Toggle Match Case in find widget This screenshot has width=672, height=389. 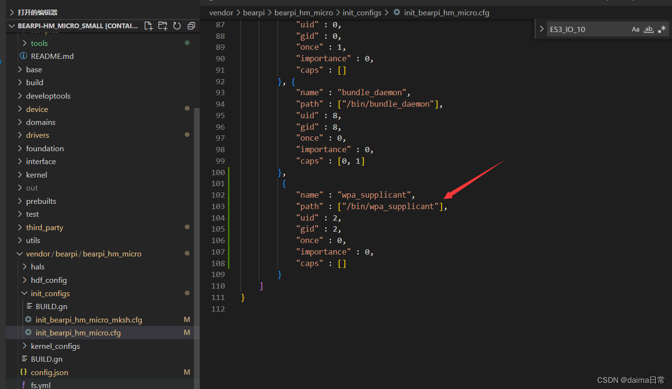tap(636, 29)
